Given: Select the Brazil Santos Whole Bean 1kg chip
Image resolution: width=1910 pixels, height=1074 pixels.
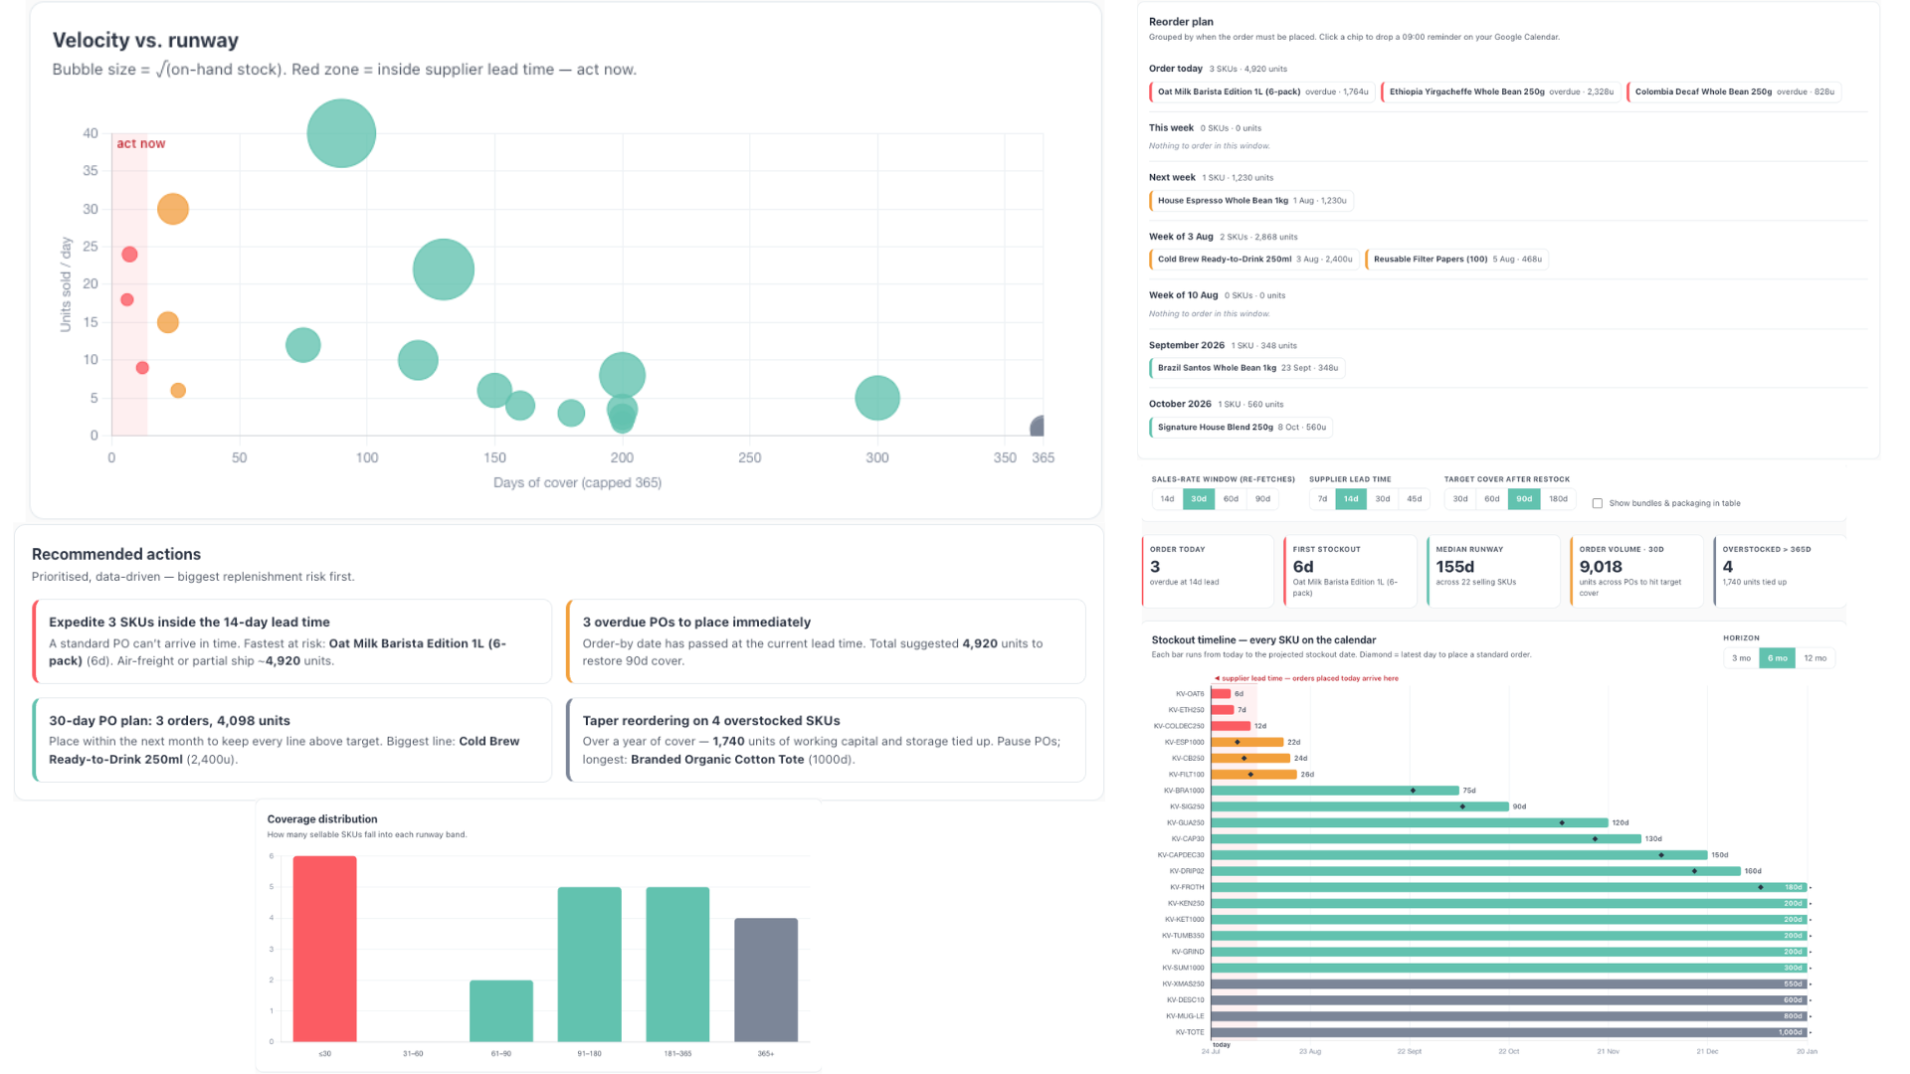Looking at the screenshot, I should (1246, 368).
